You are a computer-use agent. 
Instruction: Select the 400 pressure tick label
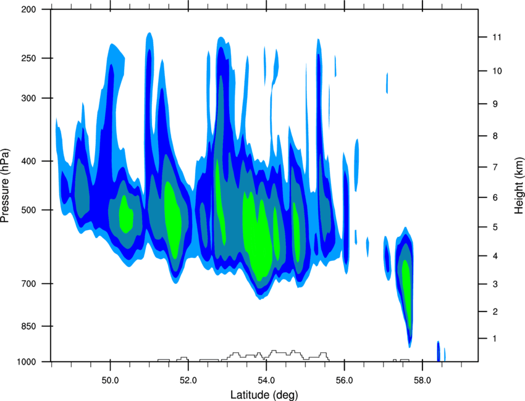tap(28, 161)
